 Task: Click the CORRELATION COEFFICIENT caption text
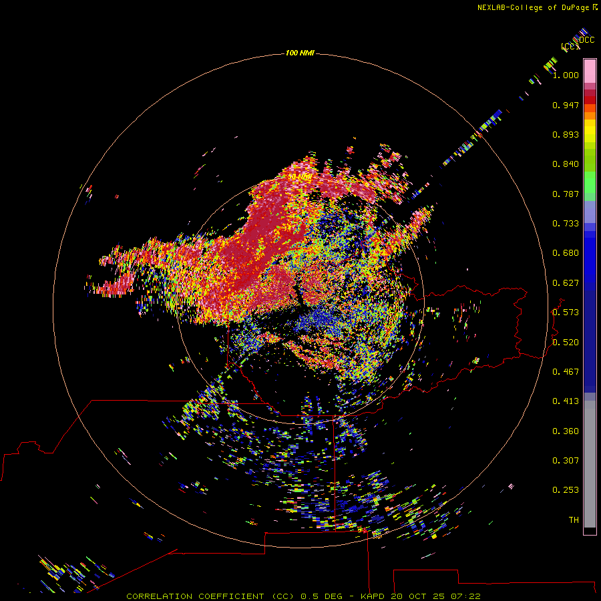coord(195,596)
